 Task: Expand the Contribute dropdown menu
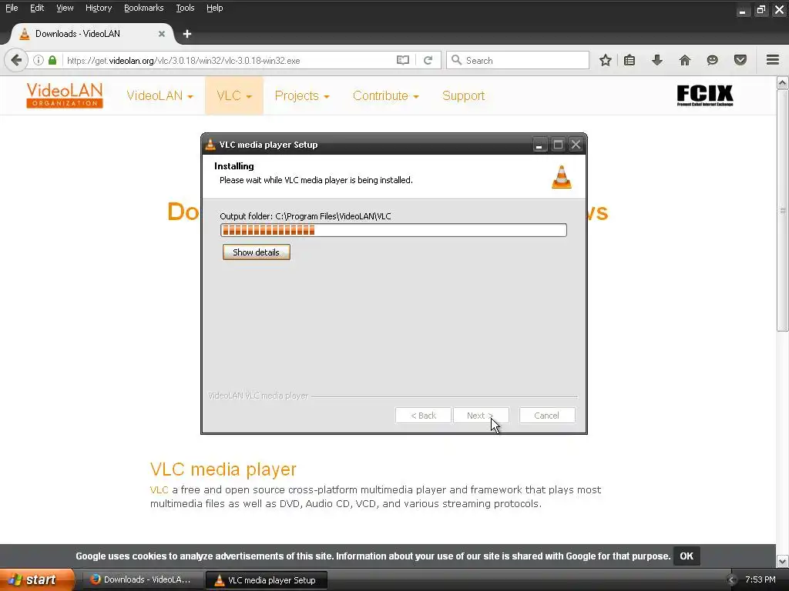[x=386, y=95]
